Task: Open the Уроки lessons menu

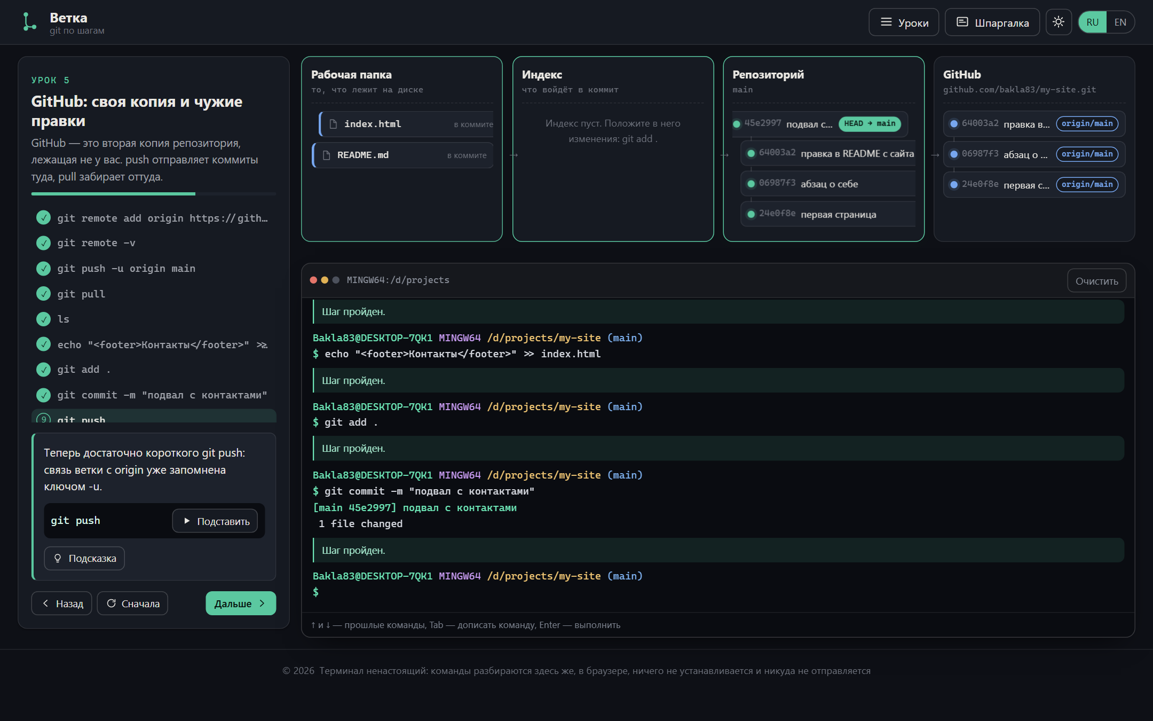Action: [904, 22]
